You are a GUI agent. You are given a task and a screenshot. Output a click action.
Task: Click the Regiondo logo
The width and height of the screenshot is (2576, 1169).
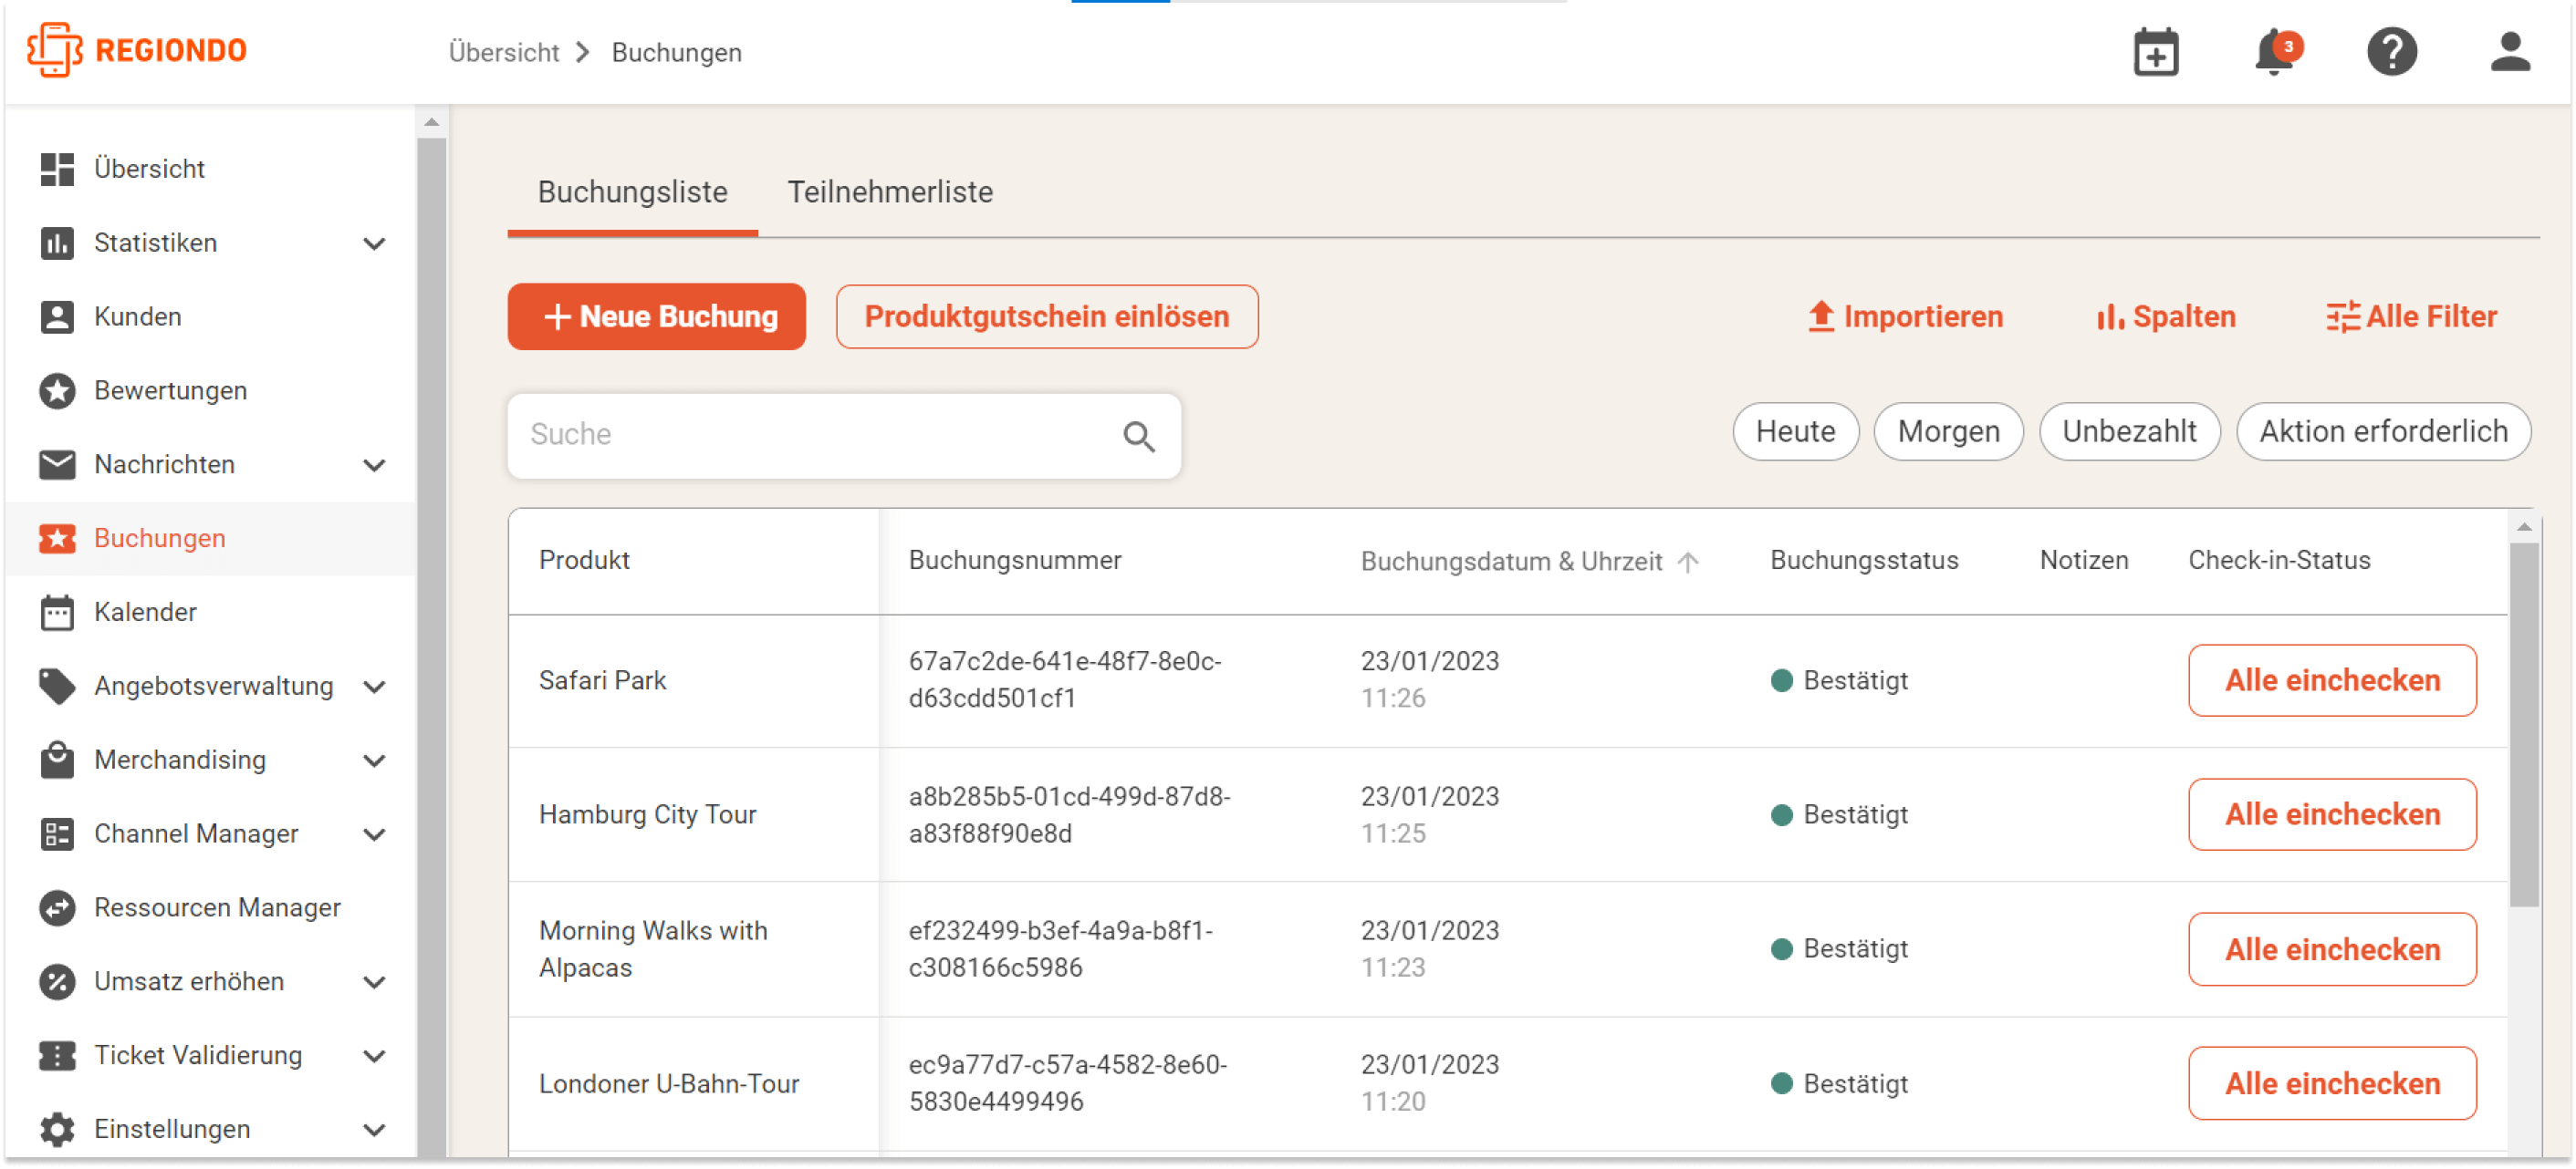click(137, 50)
